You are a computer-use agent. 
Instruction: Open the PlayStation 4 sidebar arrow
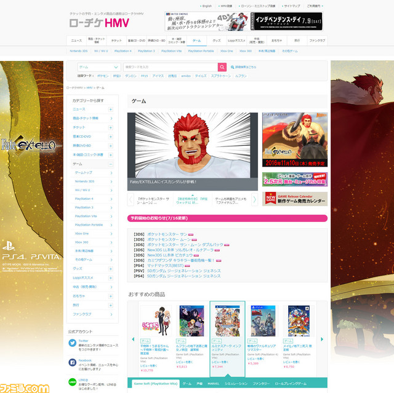click(x=111, y=199)
